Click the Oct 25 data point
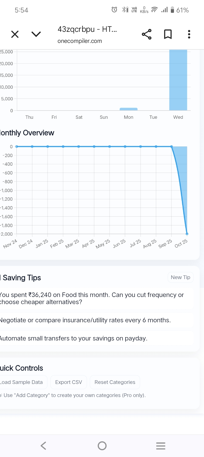The height and width of the screenshot is (457, 204). click(187, 234)
